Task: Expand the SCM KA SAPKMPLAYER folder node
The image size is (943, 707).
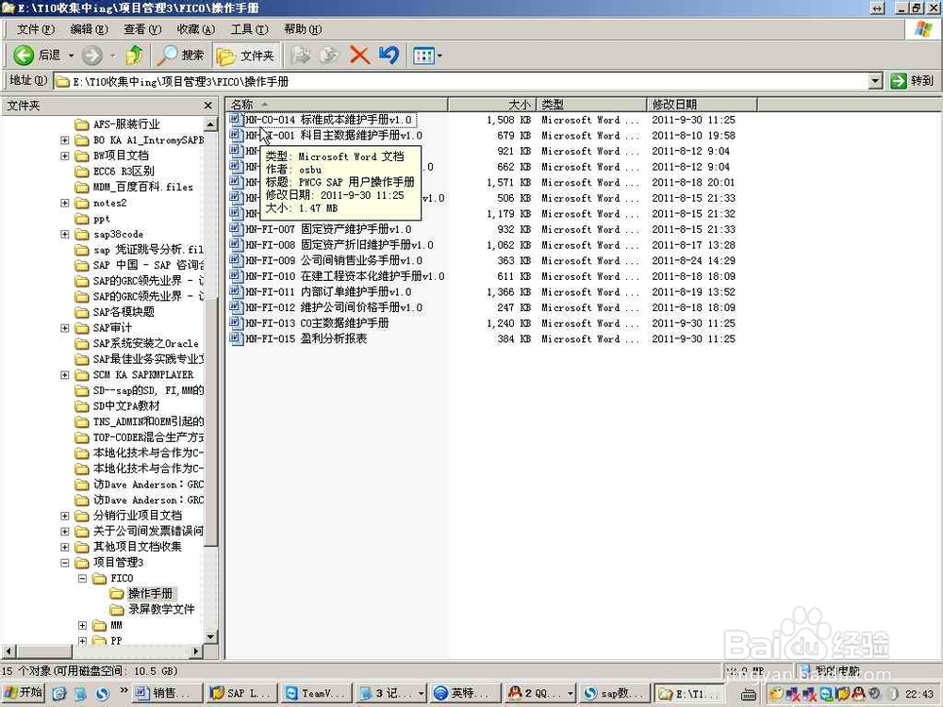Action: (65, 374)
